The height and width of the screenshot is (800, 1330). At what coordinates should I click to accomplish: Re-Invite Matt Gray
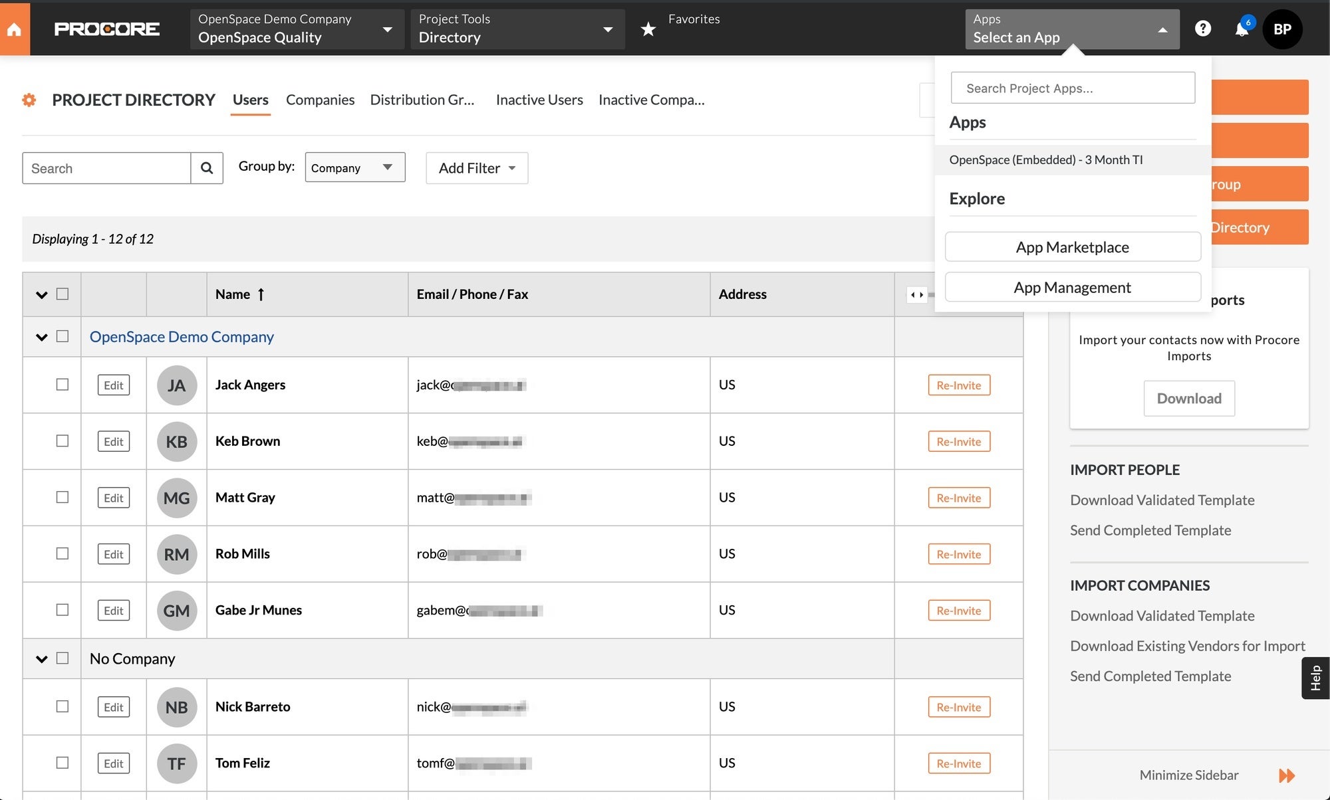pos(958,498)
